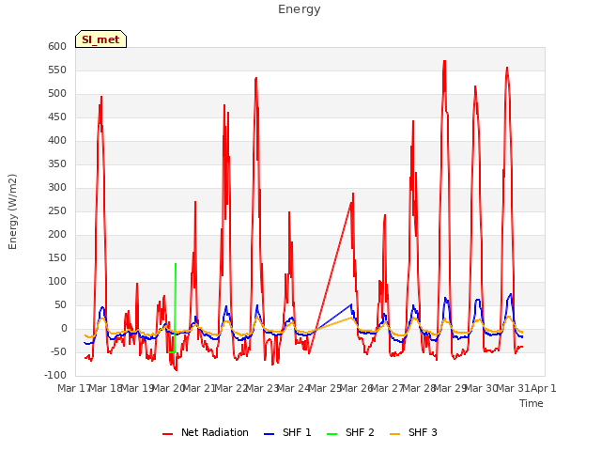601x451 pixels.
Task: Click the Mar 23 x-axis date label
Action: [262, 388]
